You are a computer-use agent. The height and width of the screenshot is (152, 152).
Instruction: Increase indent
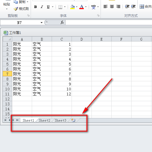[133, 7]
